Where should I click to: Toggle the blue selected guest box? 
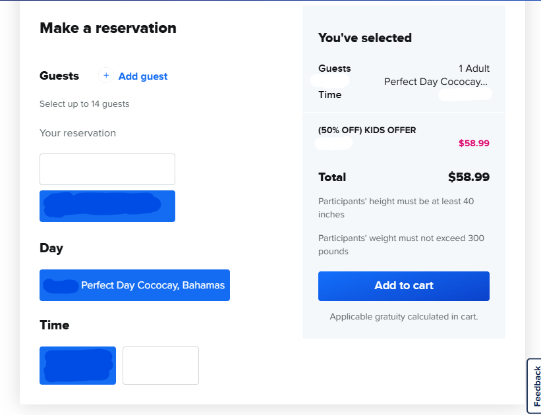click(x=107, y=206)
